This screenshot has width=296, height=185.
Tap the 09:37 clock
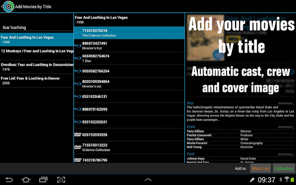[266, 180]
